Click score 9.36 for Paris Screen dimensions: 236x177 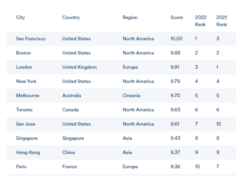(175, 167)
